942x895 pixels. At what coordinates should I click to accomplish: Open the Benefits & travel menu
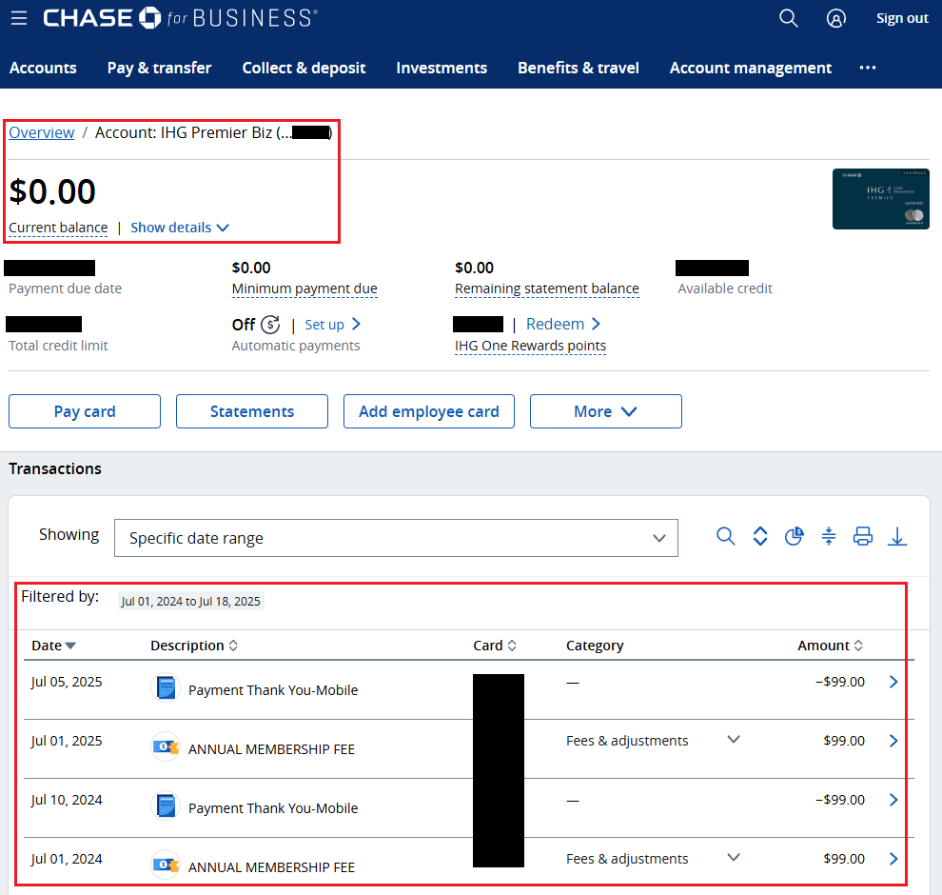point(579,68)
